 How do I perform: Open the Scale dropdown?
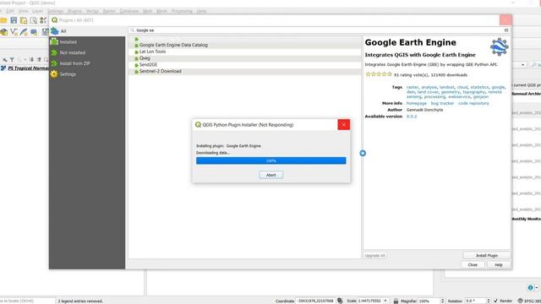point(385,301)
